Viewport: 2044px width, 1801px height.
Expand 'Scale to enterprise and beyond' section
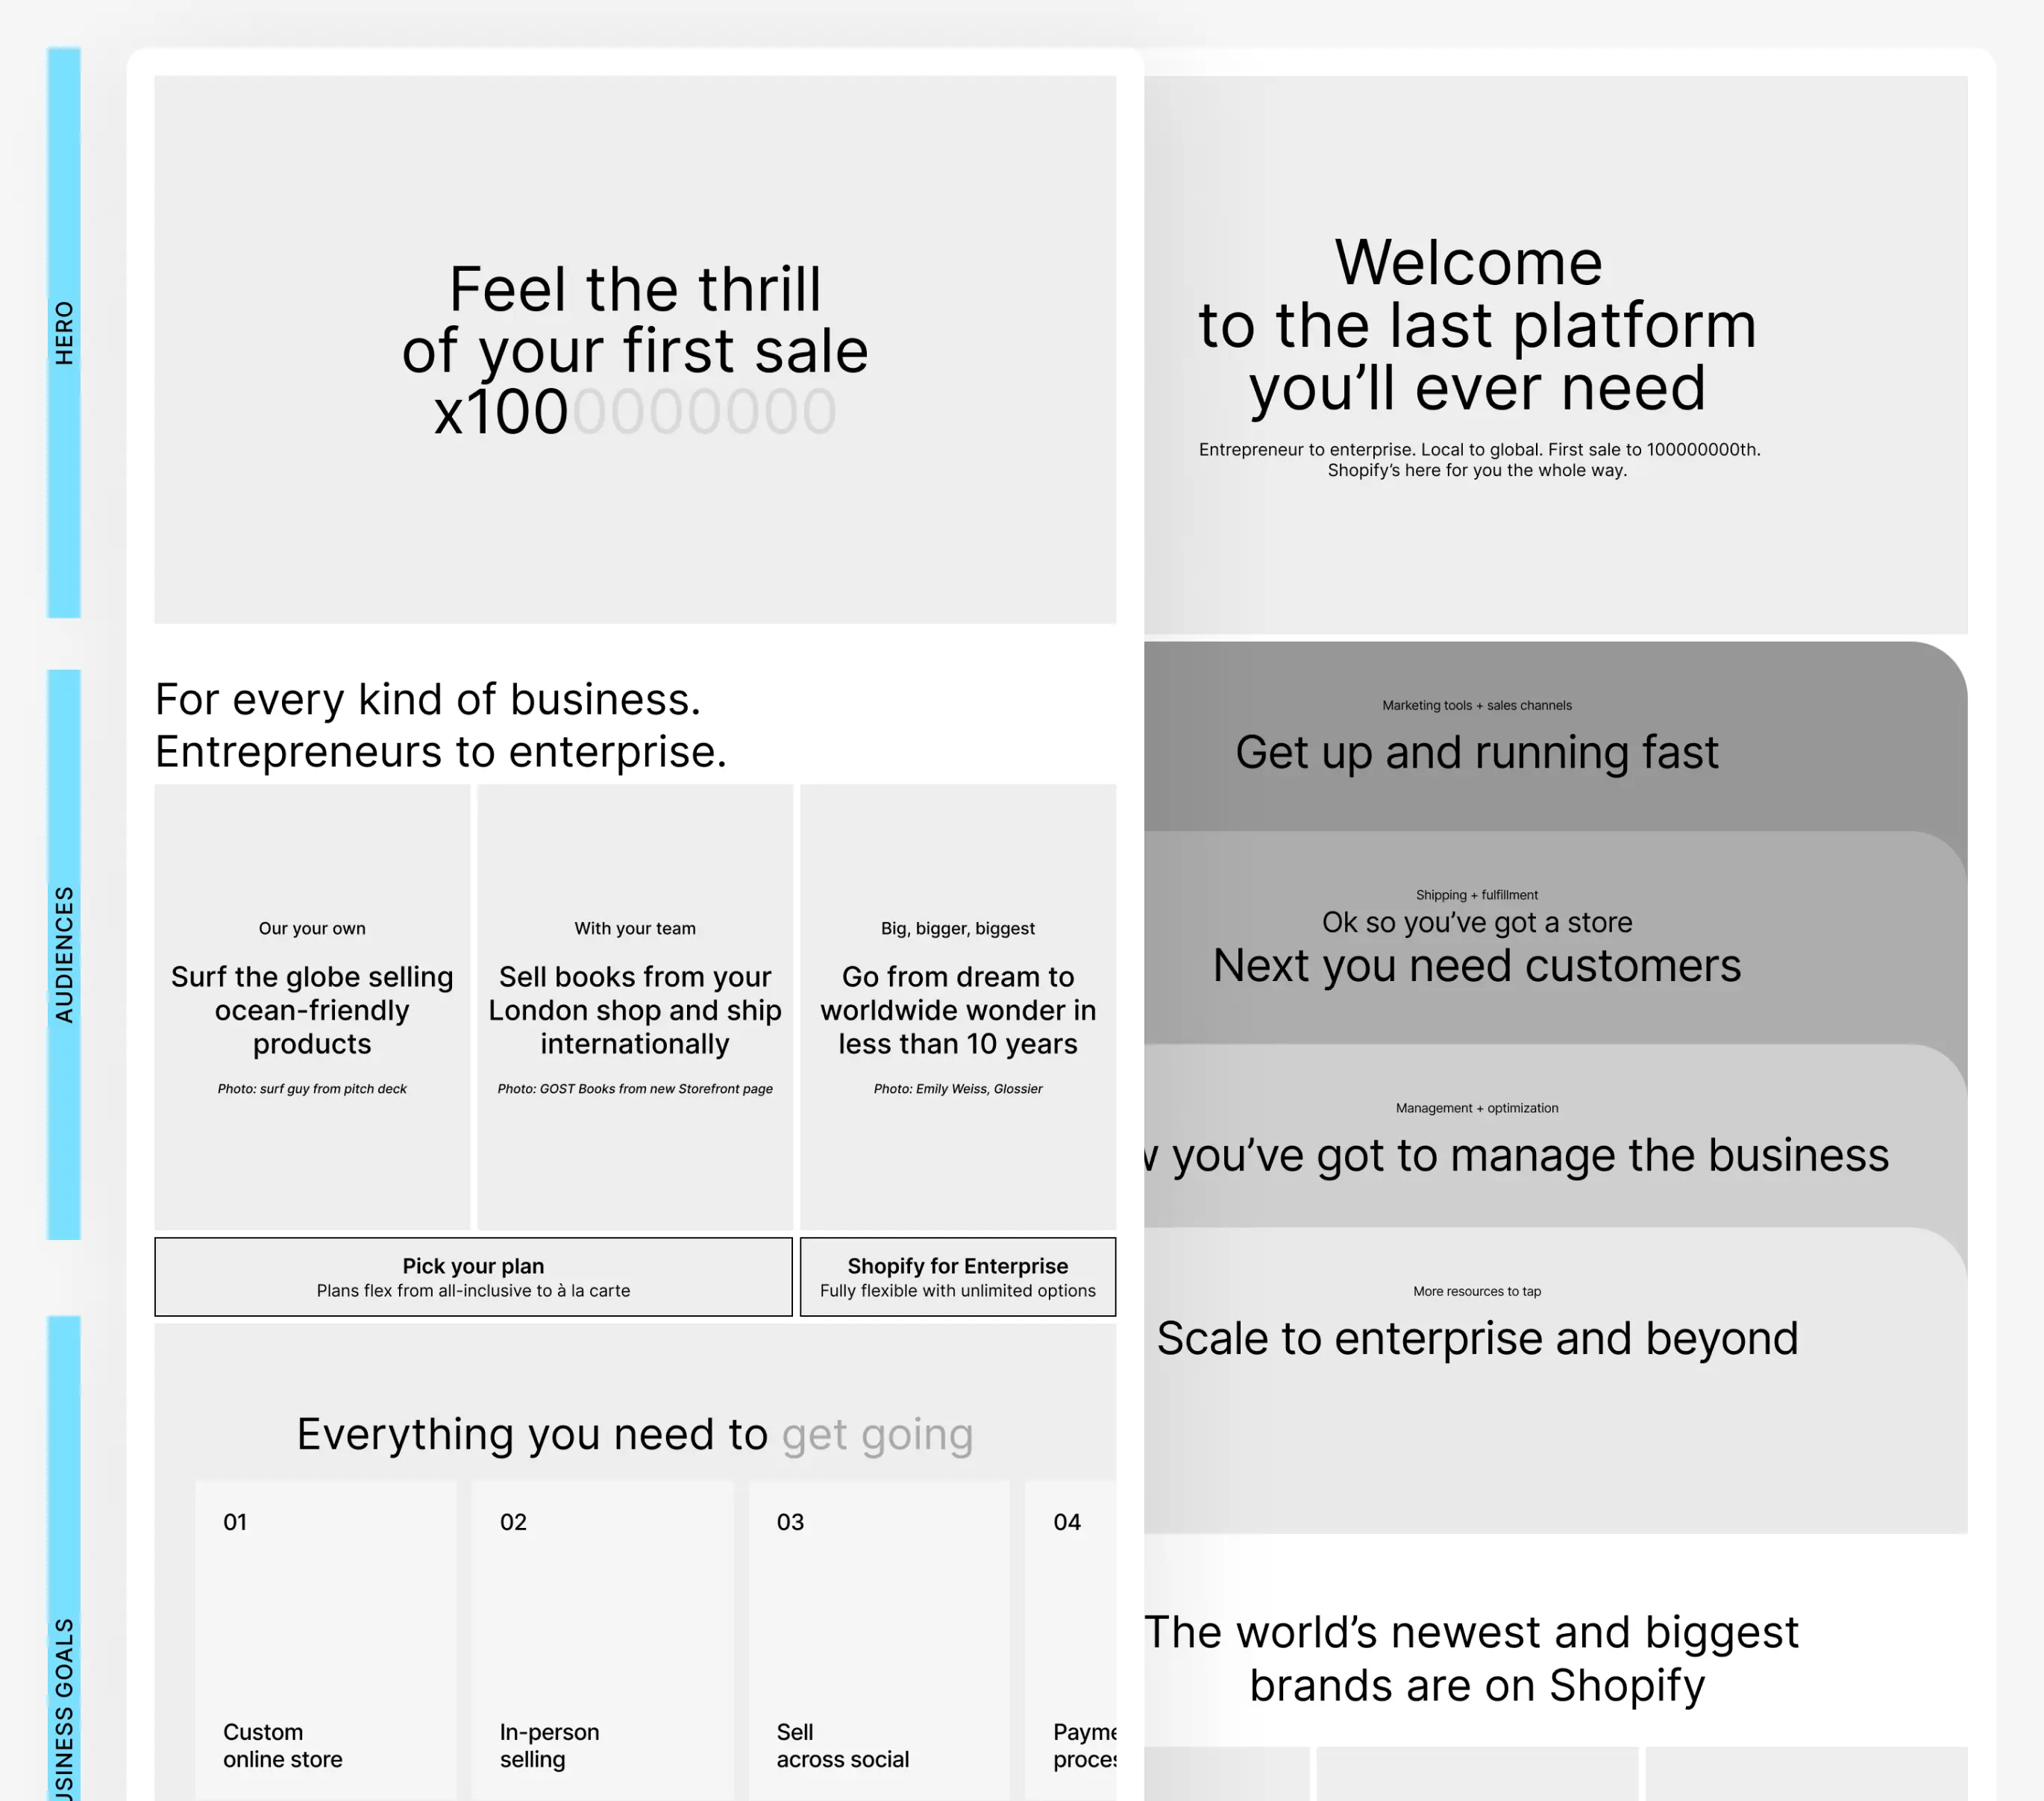tap(1476, 1337)
